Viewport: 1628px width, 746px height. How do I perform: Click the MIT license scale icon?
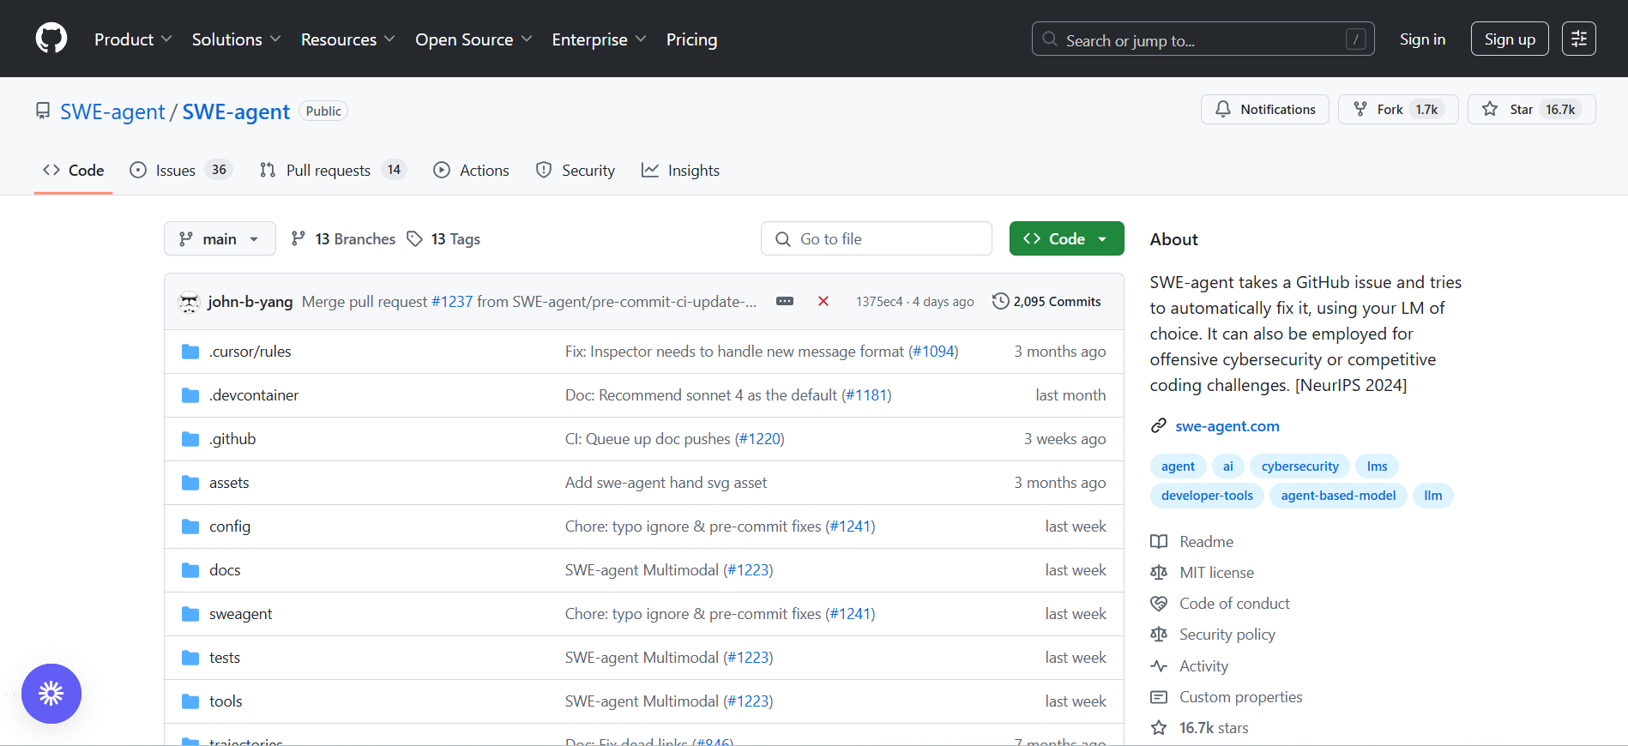[1159, 573]
